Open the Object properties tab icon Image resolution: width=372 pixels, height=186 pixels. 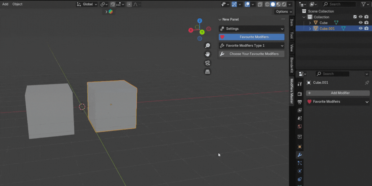point(299,147)
